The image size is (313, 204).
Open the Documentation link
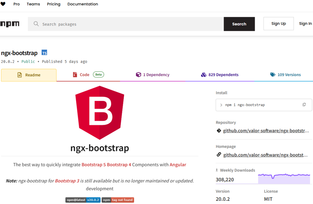pos(83,4)
